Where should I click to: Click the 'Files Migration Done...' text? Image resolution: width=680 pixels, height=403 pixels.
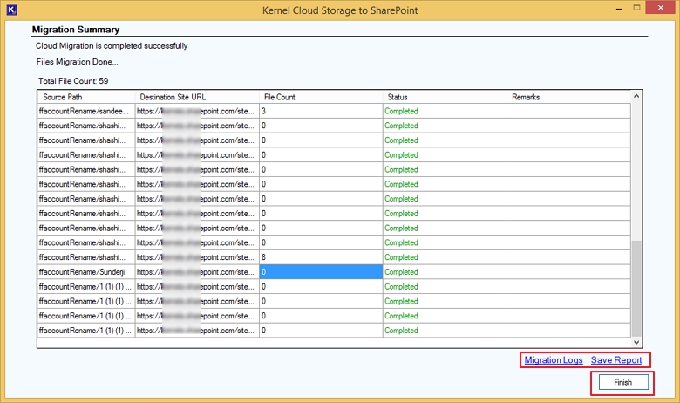pyautogui.click(x=78, y=62)
